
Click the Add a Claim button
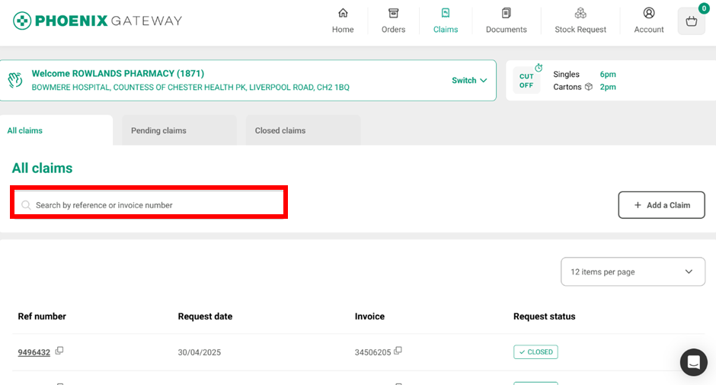tap(661, 205)
